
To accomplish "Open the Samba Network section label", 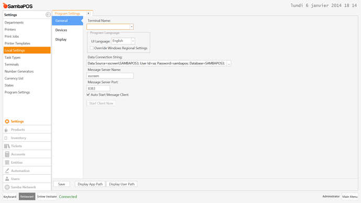I will 23,187.
